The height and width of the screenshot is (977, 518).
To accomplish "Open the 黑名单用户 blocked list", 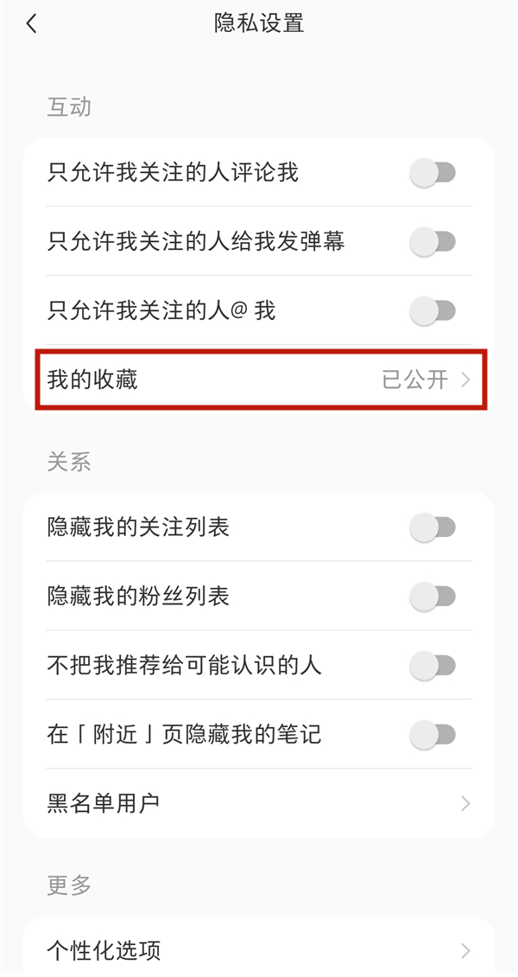I will click(x=259, y=802).
